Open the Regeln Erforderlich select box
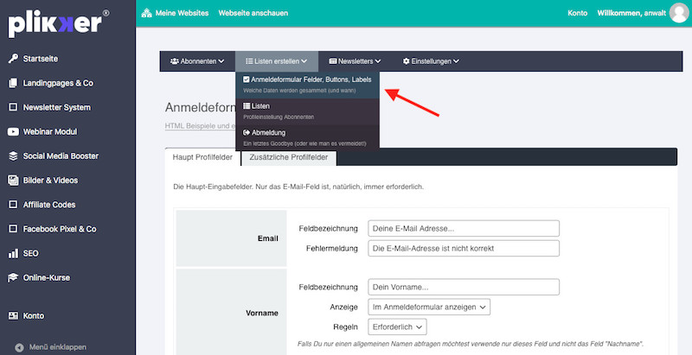Screen dimensions: 692x355 coord(396,326)
